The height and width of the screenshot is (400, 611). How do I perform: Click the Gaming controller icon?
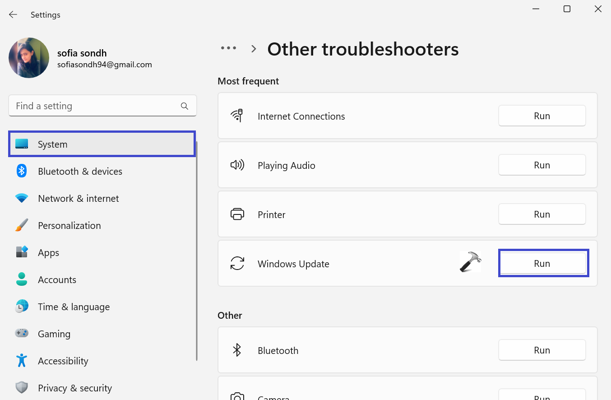click(22, 334)
